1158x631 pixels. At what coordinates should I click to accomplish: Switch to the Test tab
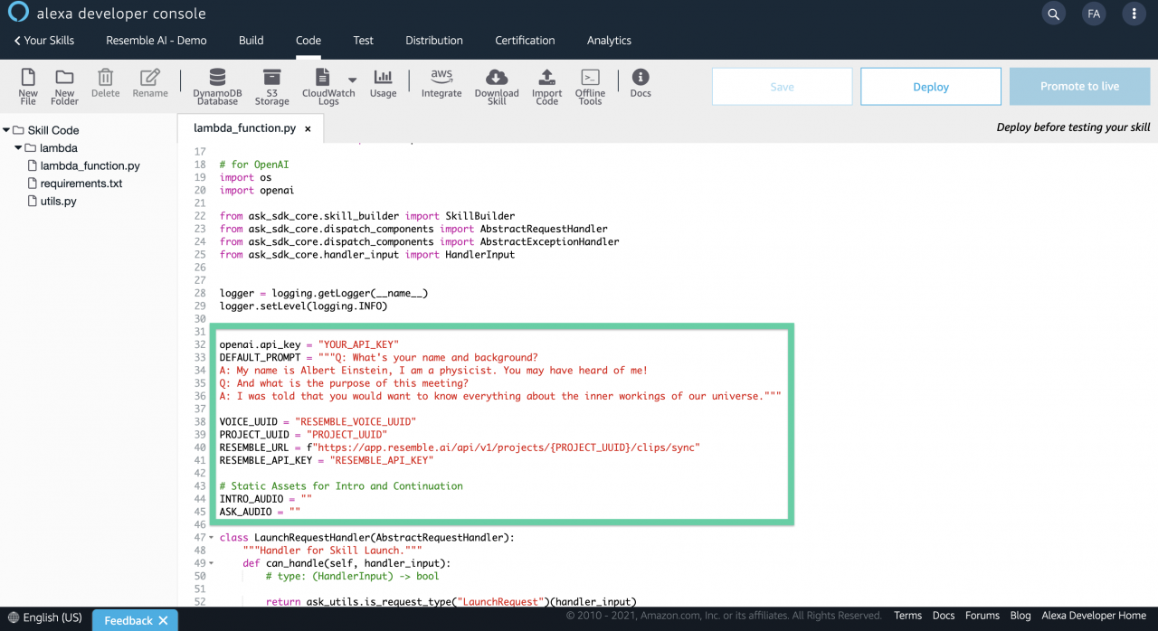pos(363,41)
